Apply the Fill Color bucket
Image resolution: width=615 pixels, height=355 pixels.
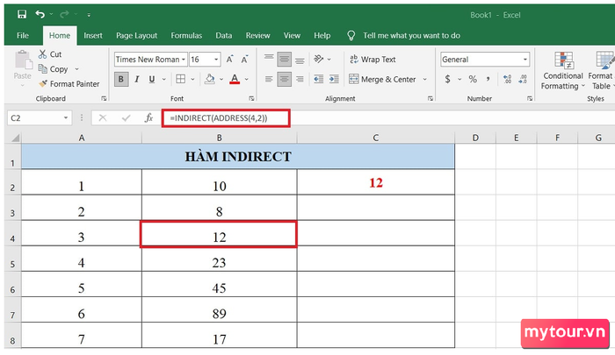(210, 80)
